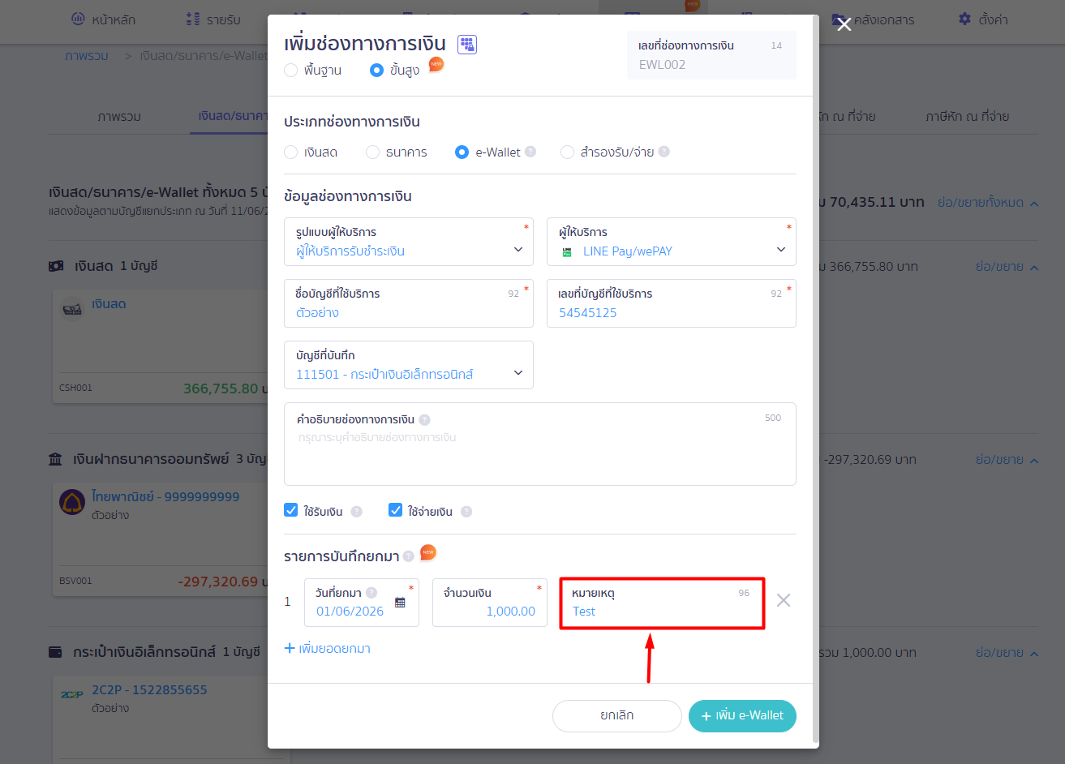Open the ผู้ให้บริการ LINE Pay/wePAY dropdown
The height and width of the screenshot is (764, 1065).
pos(672,242)
